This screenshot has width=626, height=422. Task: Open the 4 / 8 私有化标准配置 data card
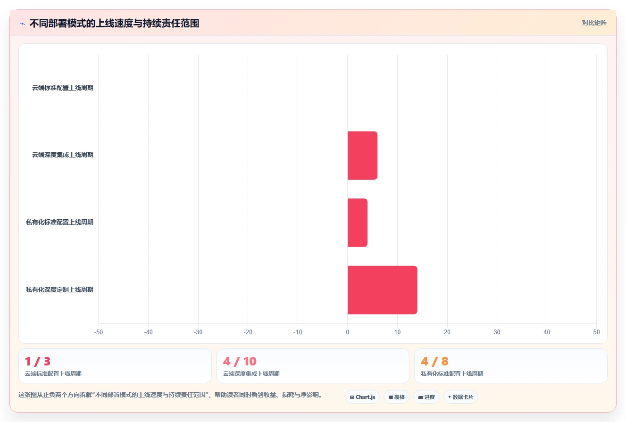tap(510, 366)
